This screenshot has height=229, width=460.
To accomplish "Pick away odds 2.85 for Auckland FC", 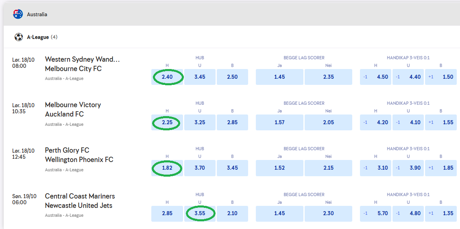I will click(232, 122).
